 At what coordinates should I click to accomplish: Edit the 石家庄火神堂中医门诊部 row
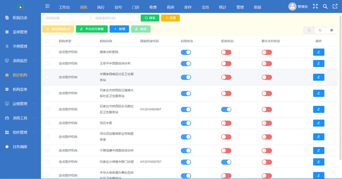[318, 162]
